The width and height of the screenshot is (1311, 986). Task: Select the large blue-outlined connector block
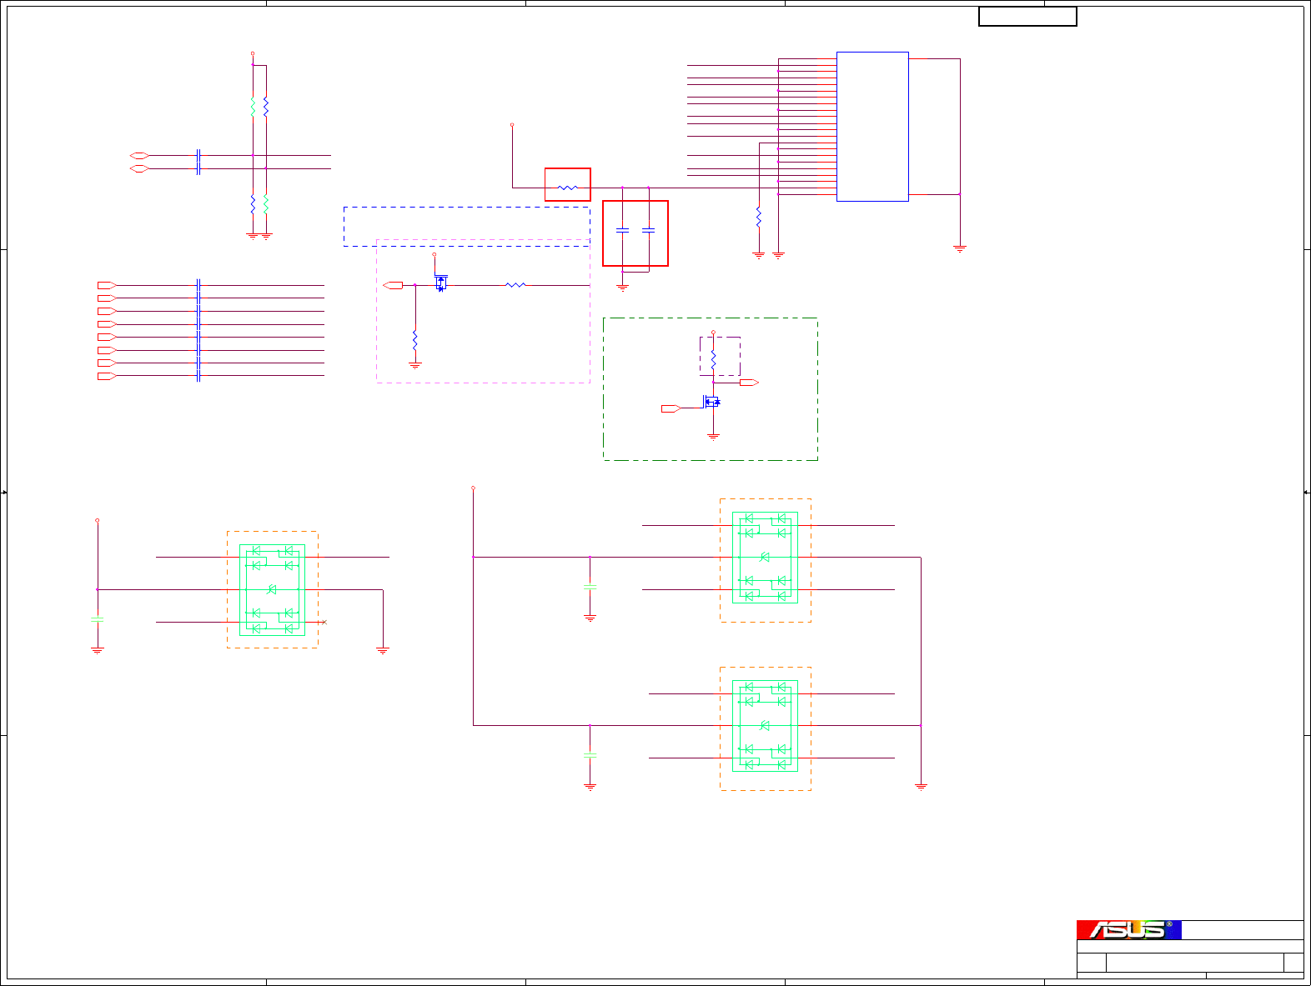point(872,127)
